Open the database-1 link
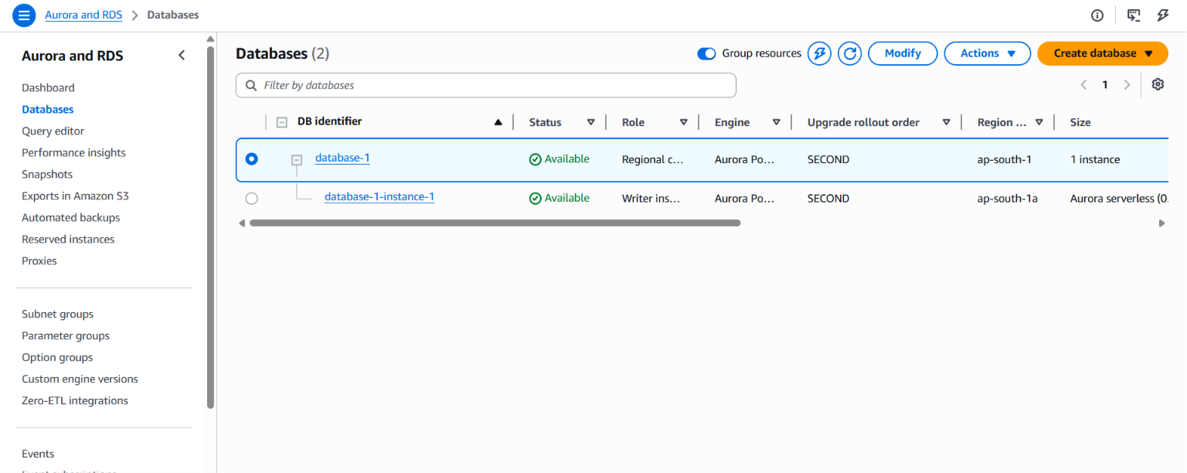 [x=342, y=158]
